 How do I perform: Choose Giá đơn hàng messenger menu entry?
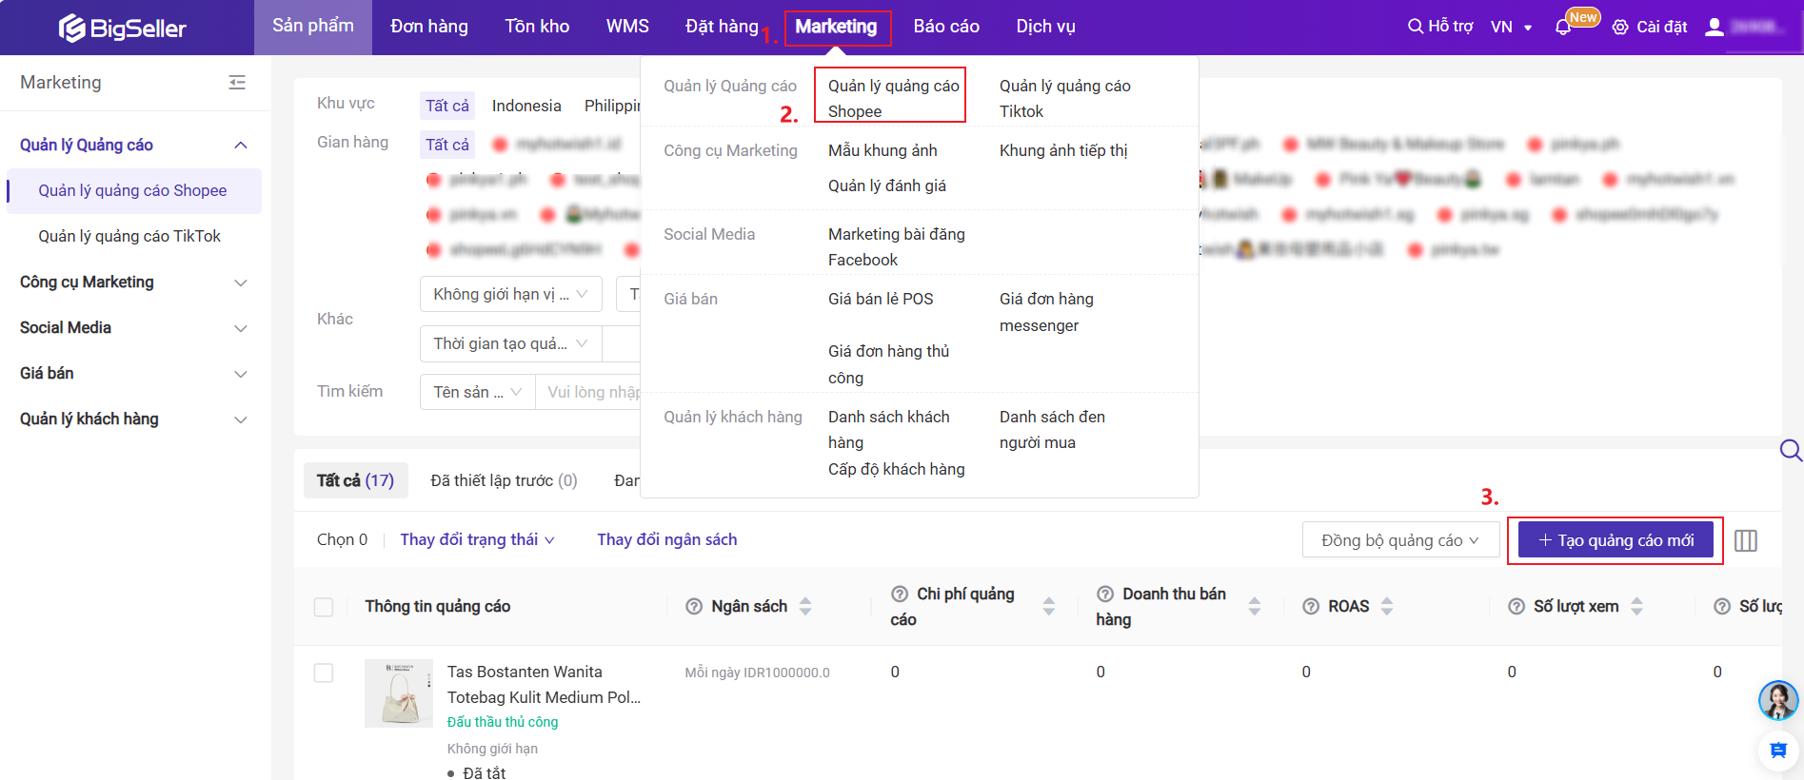tap(1046, 312)
